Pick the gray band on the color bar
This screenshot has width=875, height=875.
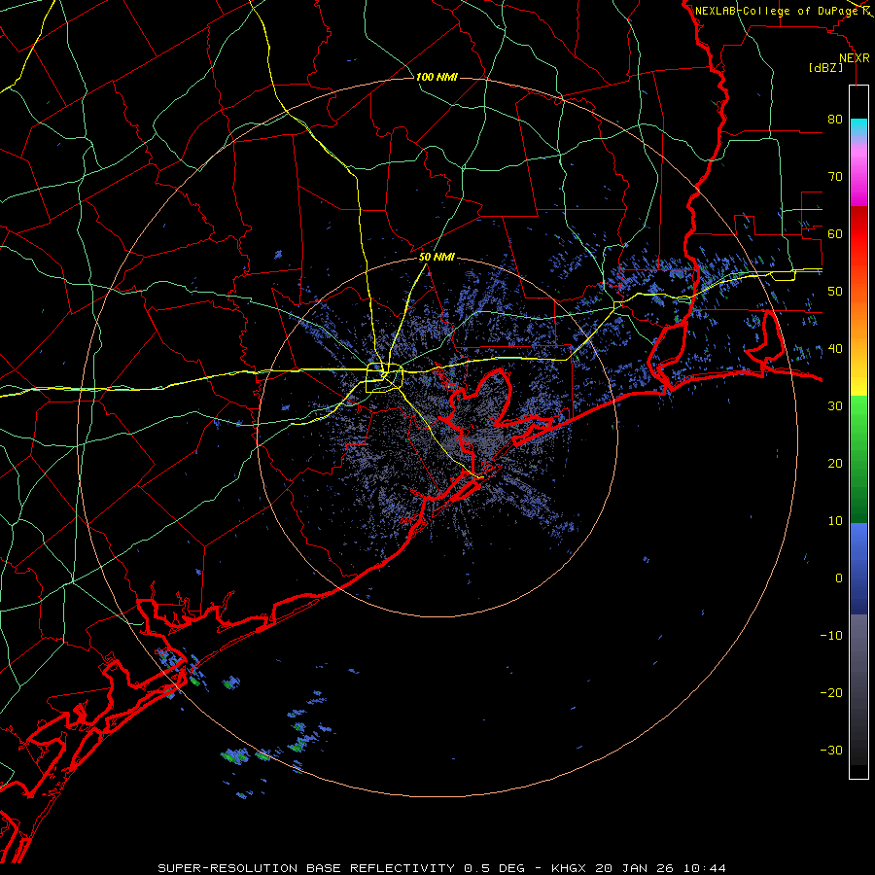(x=858, y=664)
